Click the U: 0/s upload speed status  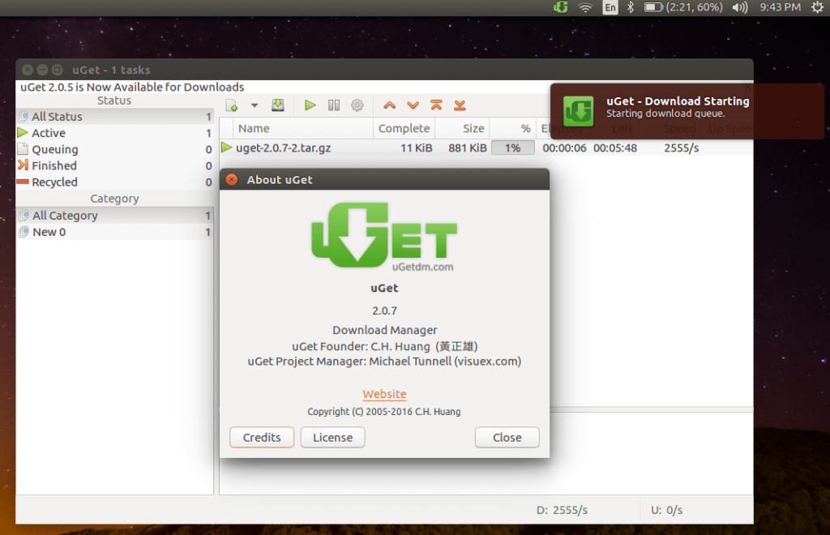point(666,510)
